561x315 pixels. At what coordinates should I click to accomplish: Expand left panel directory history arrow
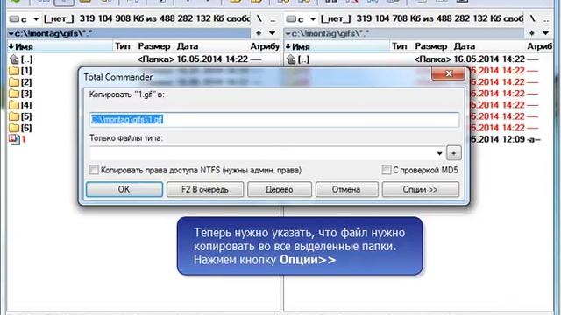pos(273,33)
